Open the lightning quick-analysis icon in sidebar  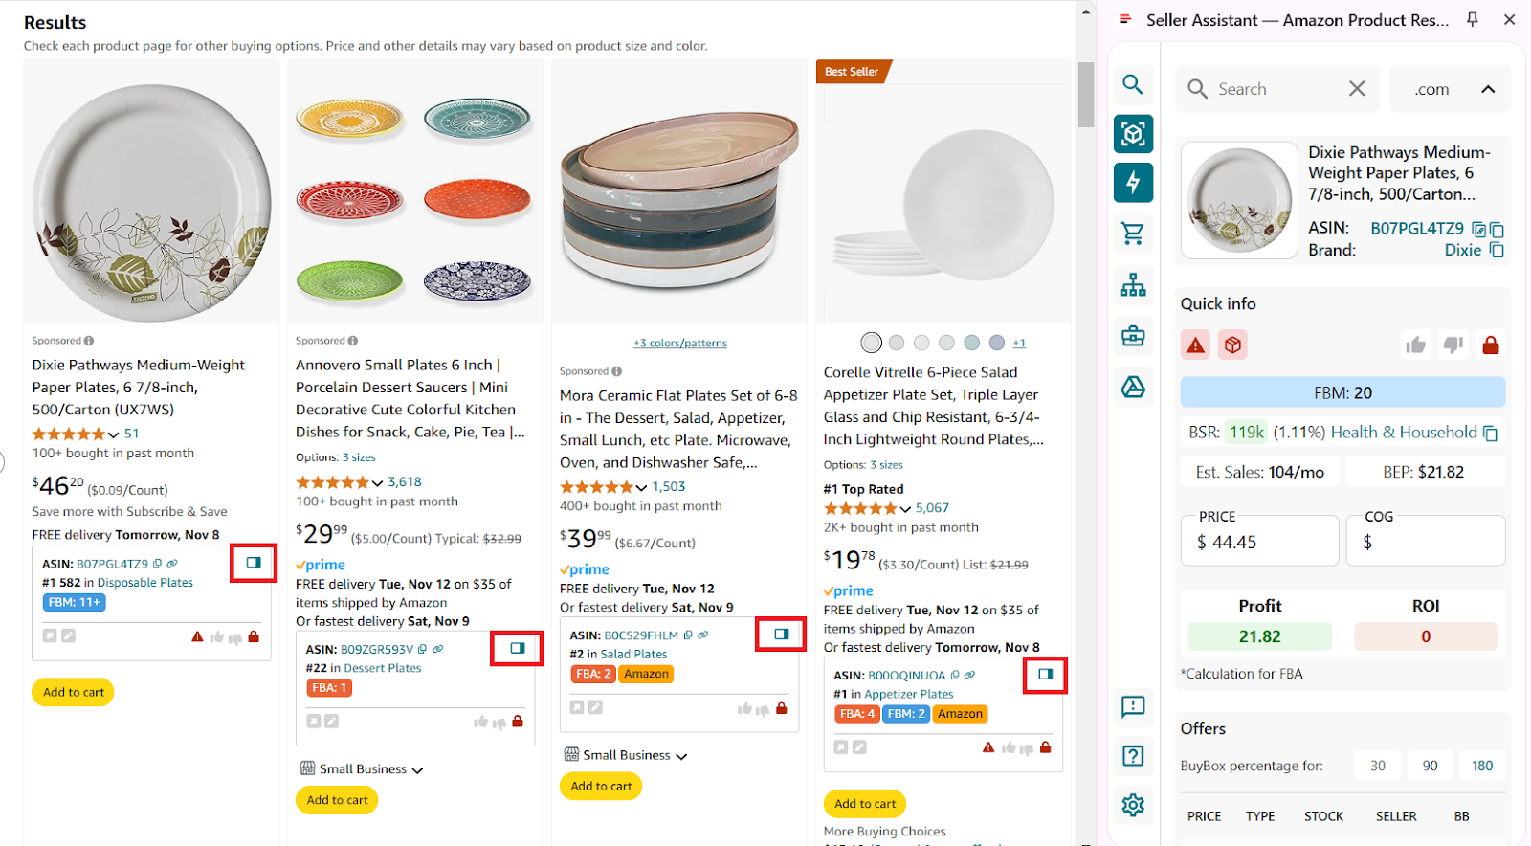[x=1133, y=183]
